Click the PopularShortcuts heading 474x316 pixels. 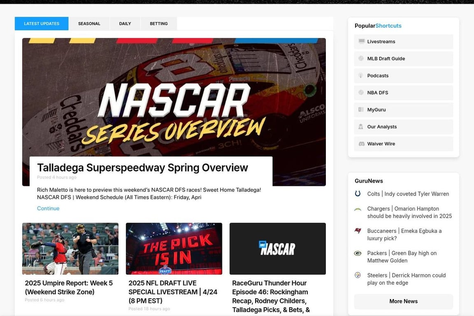click(x=378, y=26)
